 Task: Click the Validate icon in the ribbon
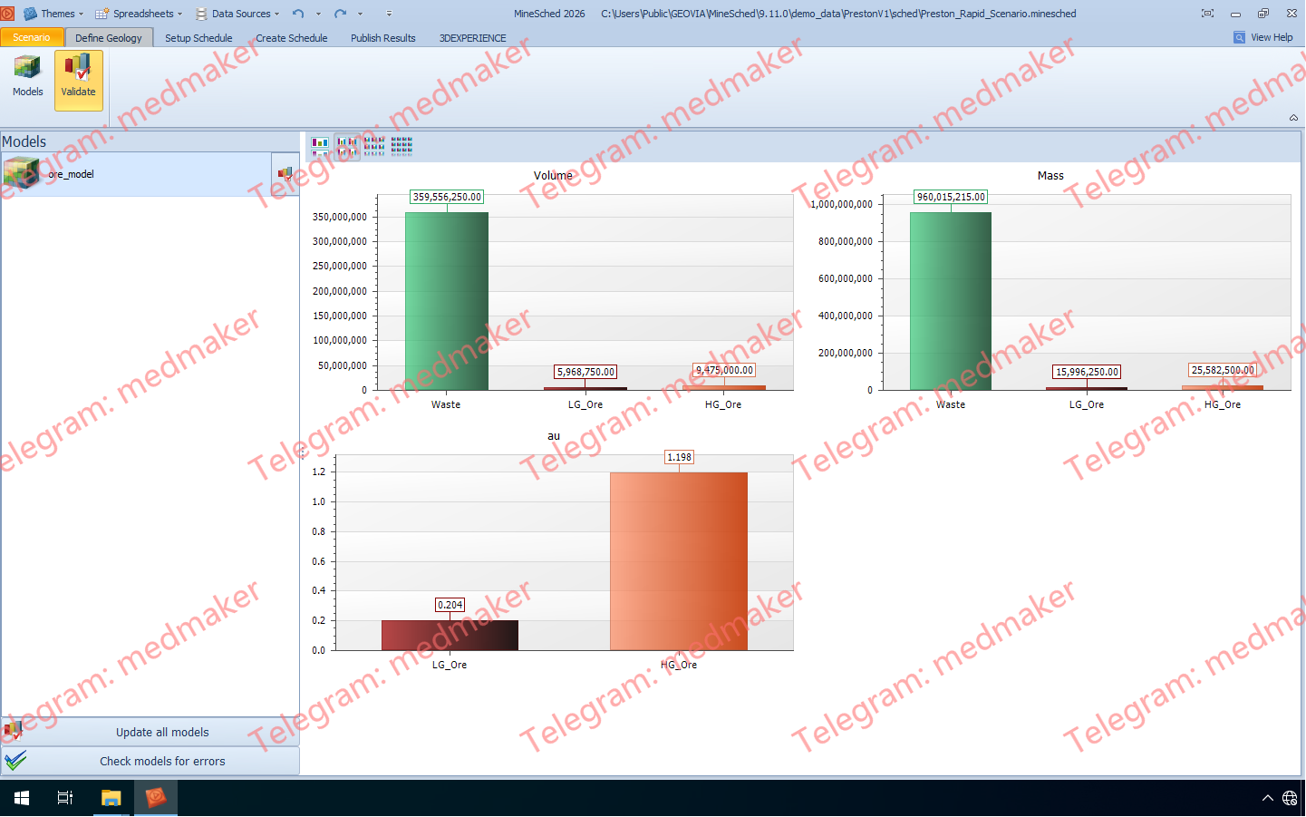(78, 77)
